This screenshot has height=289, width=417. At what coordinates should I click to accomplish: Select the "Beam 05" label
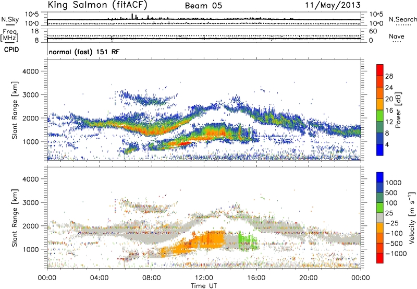click(x=203, y=6)
